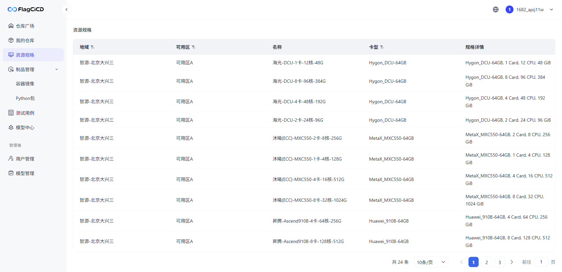Click the 模型中心 icon
This screenshot has width=562, height=272.
pos(11,127)
